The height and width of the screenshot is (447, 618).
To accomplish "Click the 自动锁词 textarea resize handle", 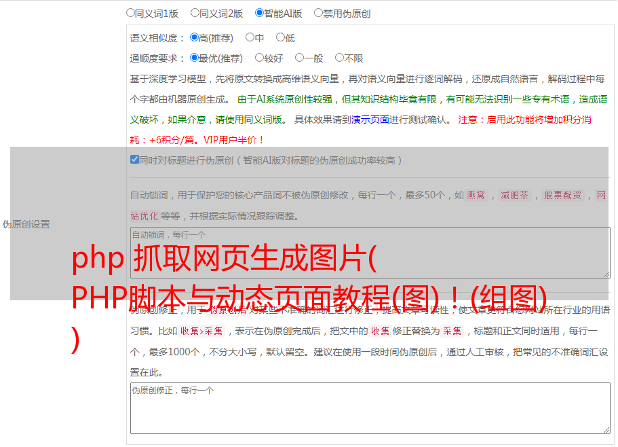I will [x=606, y=274].
